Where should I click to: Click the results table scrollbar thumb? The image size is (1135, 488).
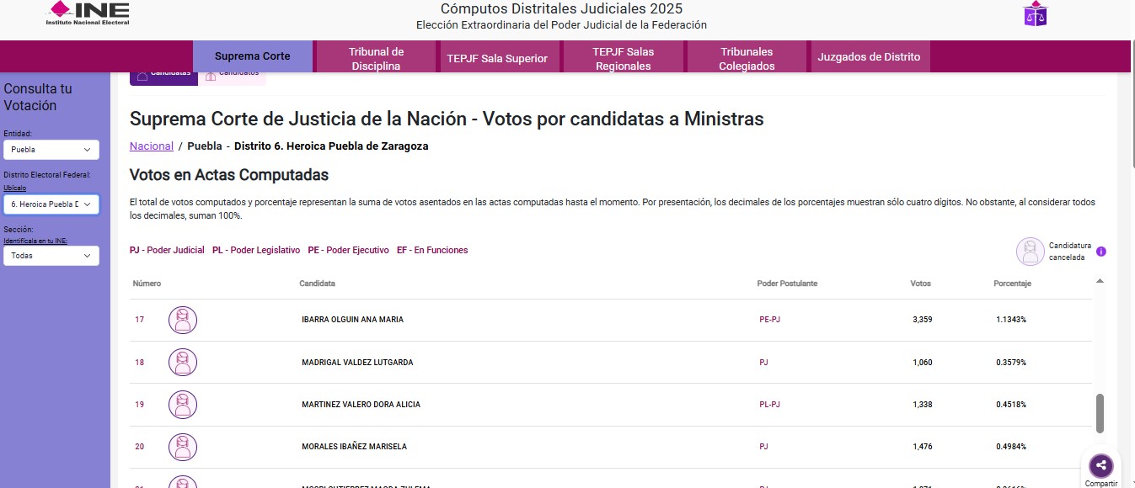coord(1100,413)
